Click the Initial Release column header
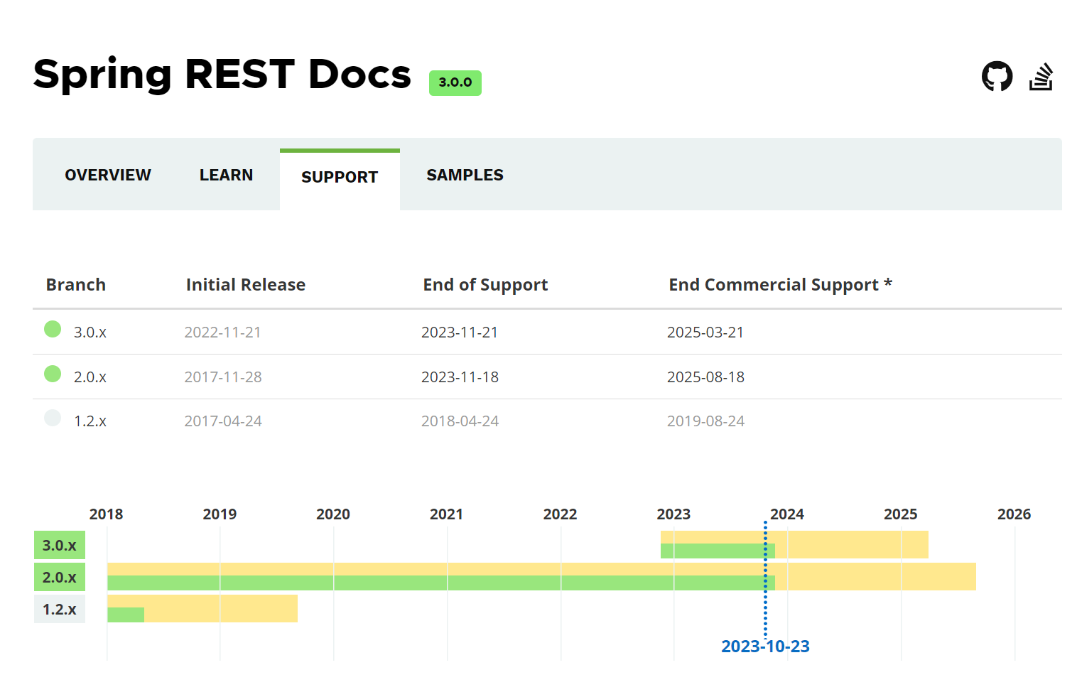Image resolution: width=1077 pixels, height=692 pixels. (246, 285)
